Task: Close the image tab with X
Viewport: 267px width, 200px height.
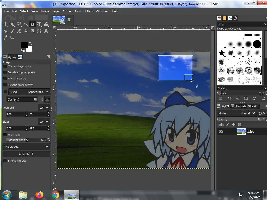Action: coord(69,20)
